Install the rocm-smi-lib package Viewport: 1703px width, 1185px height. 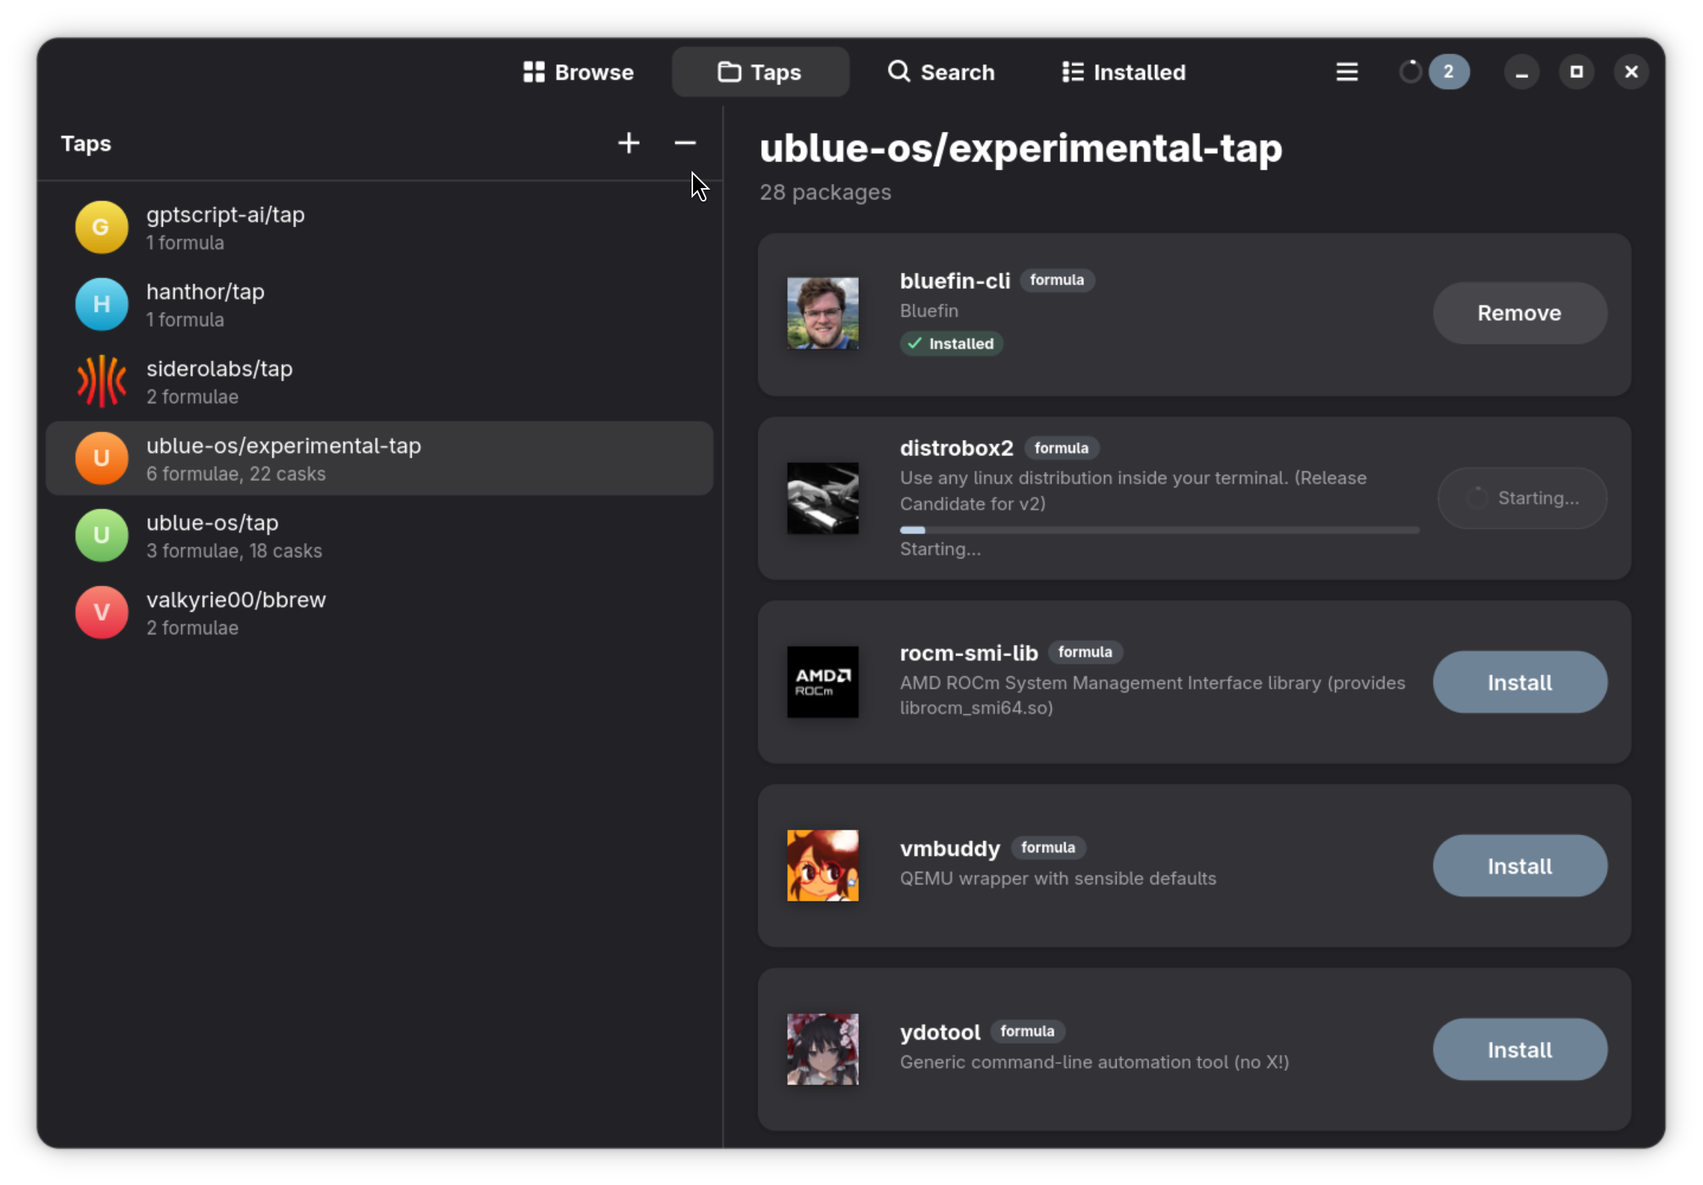click(x=1520, y=683)
